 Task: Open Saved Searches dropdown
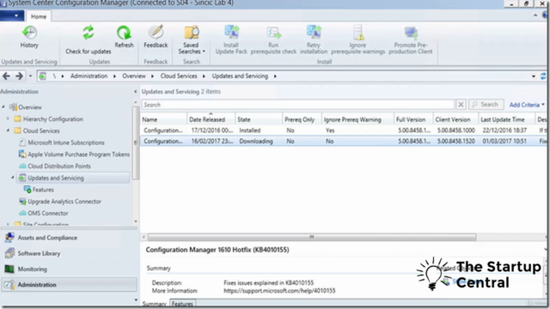(191, 40)
